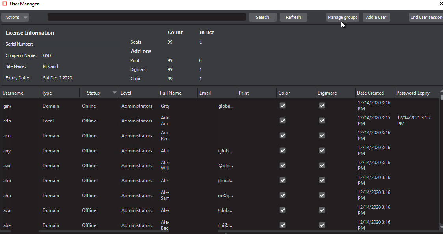Uncheck the Color checkbox in the last visible row
The image size is (443, 234).
click(x=283, y=225)
